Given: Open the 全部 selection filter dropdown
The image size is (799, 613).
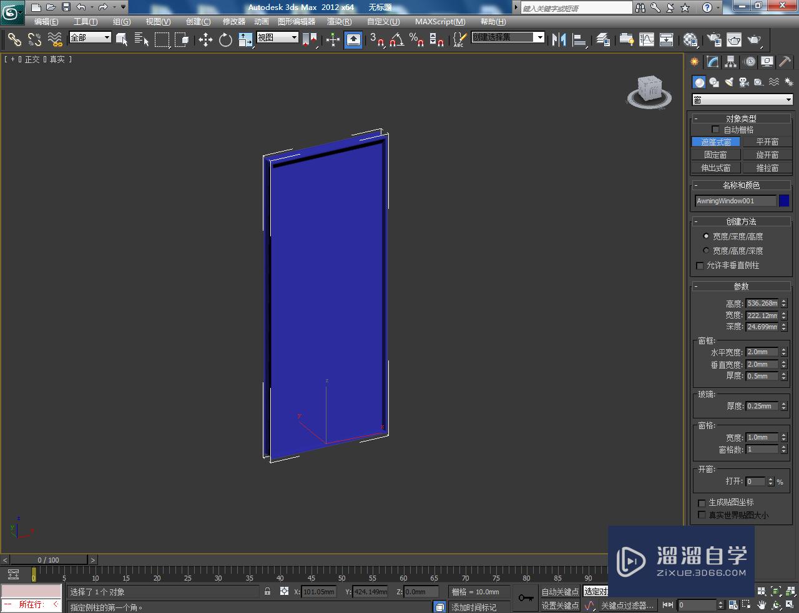Looking at the screenshot, I should click(x=90, y=37).
